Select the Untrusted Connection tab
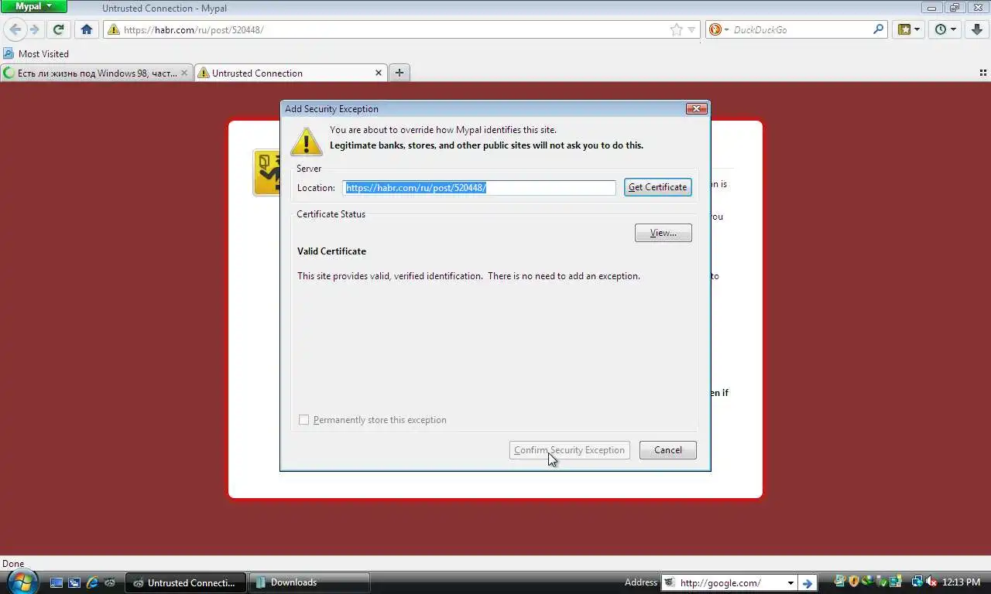The image size is (991, 594). tap(290, 73)
